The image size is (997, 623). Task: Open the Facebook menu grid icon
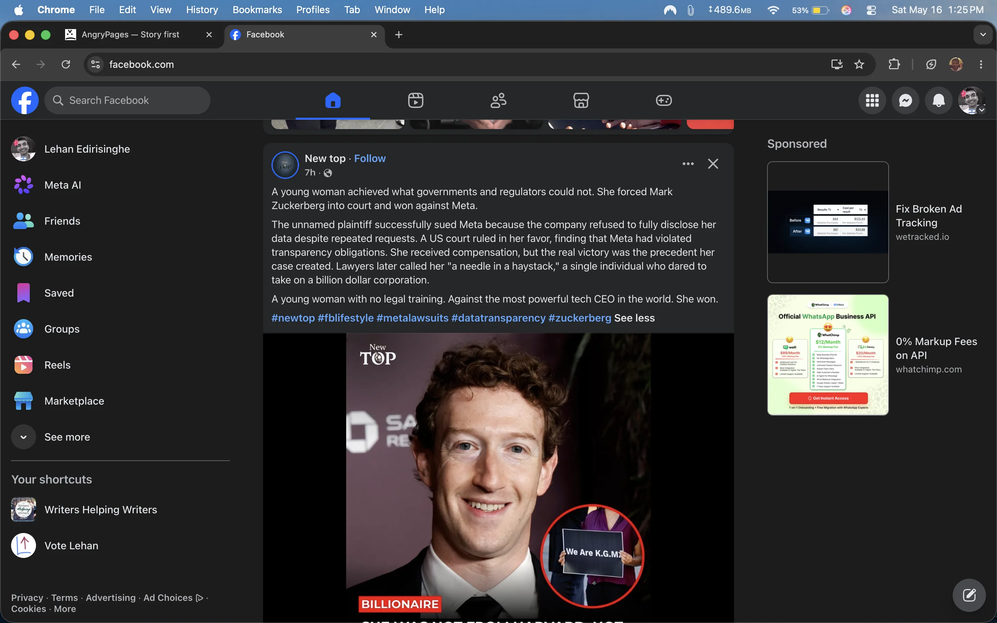(872, 100)
